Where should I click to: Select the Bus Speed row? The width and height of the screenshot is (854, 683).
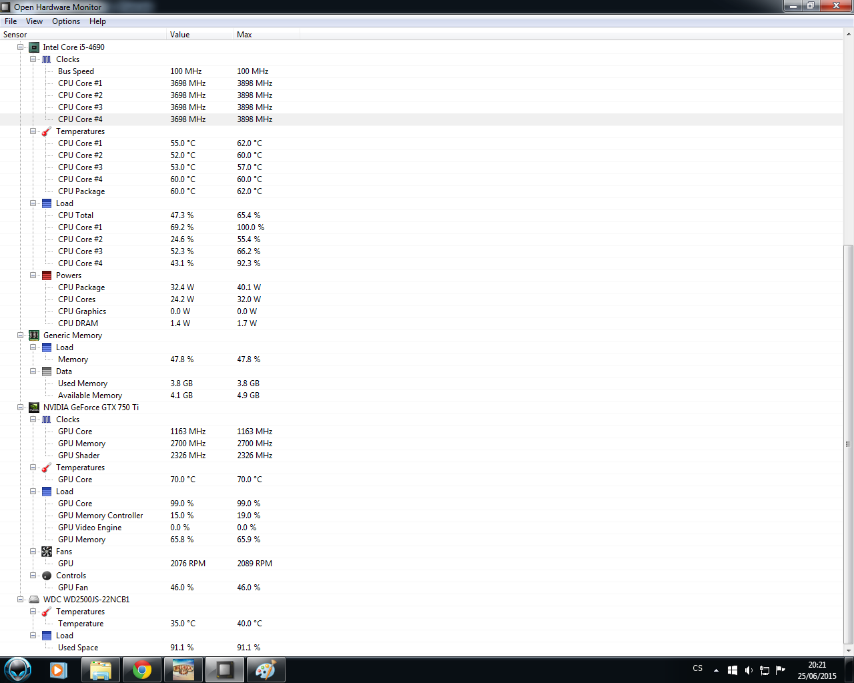[422, 71]
